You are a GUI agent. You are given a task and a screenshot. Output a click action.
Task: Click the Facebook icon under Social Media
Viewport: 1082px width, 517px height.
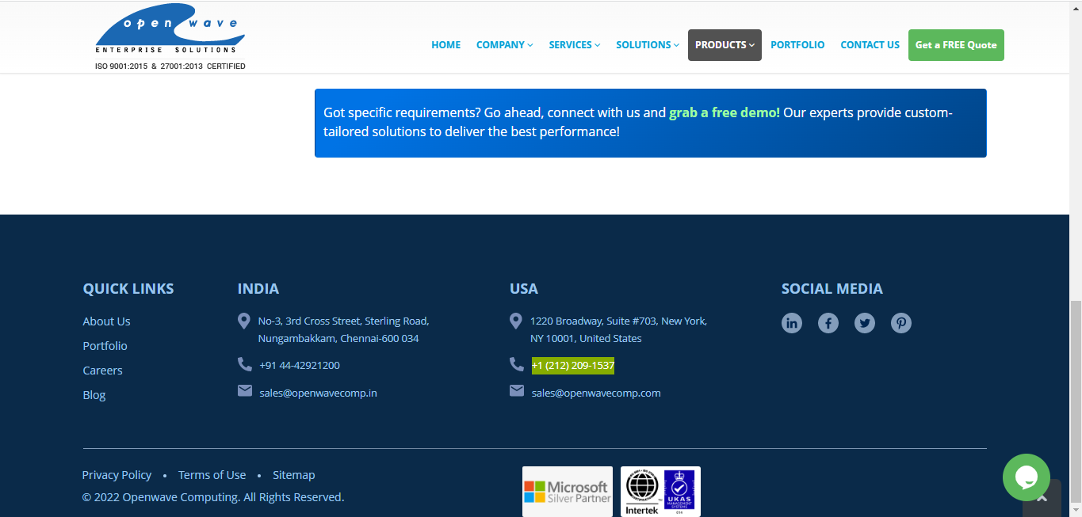coord(828,323)
